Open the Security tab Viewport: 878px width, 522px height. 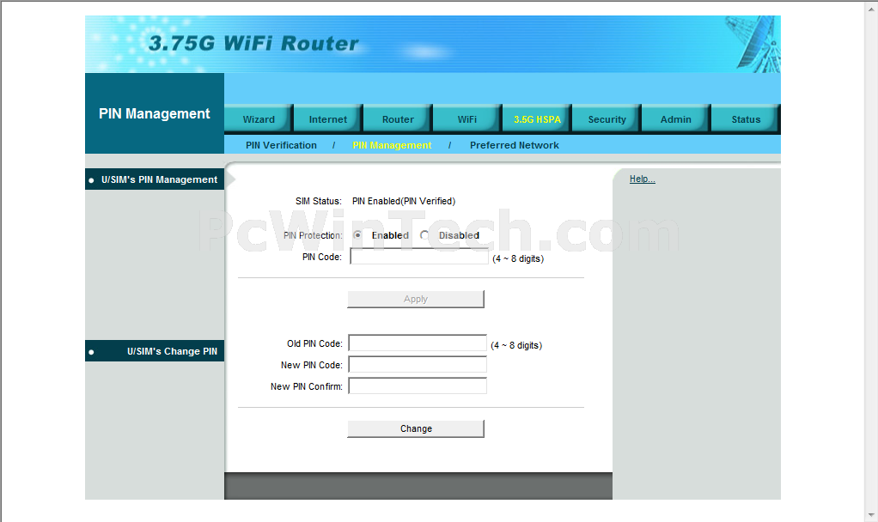607,119
